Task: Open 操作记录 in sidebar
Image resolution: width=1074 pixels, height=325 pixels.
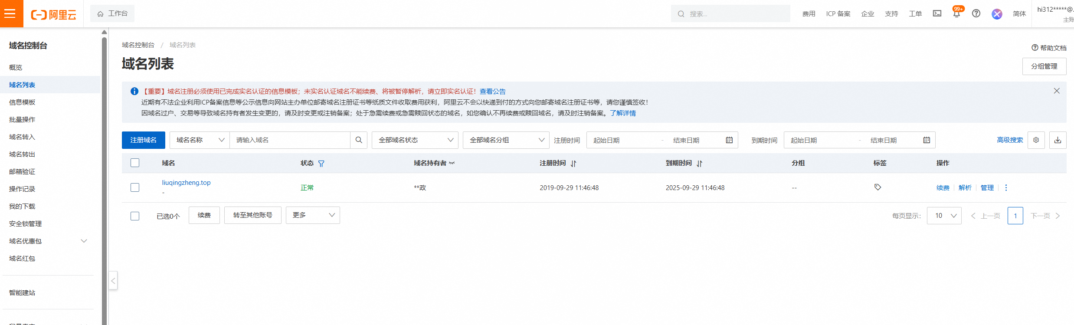Action: [x=22, y=189]
